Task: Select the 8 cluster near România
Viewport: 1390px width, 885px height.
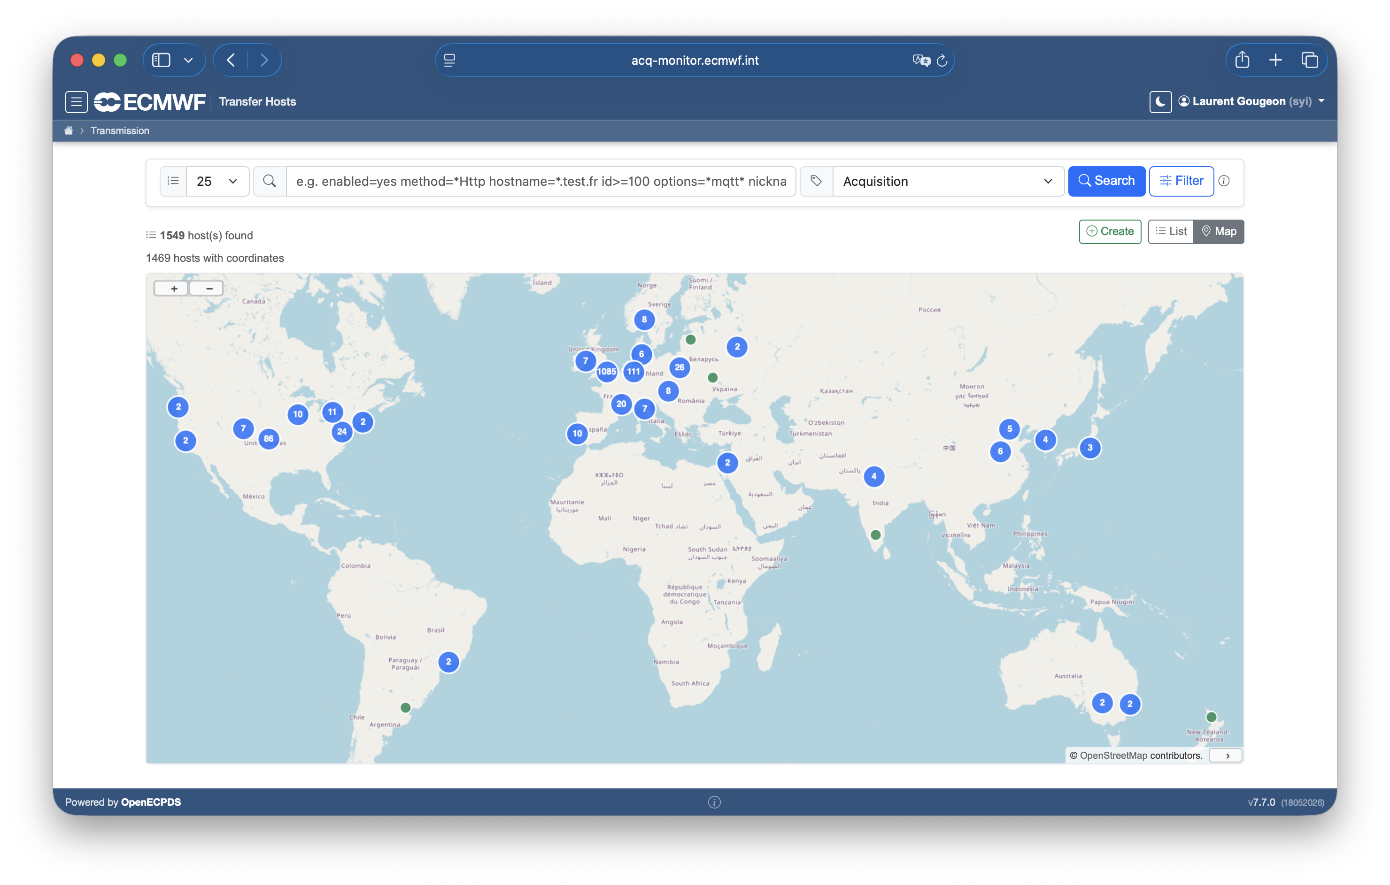Action: [668, 391]
